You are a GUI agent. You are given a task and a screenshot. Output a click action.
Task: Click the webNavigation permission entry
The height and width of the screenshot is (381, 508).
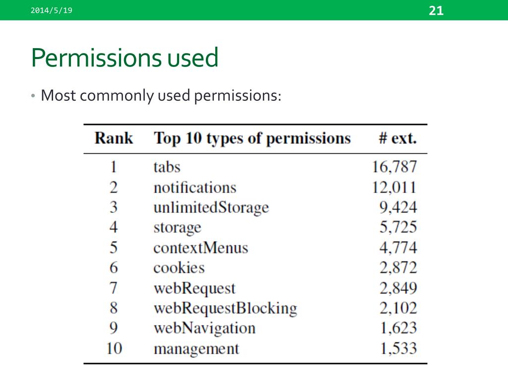tap(205, 328)
